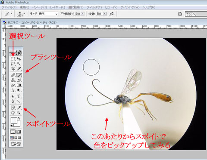Open the レイヤー(L) menu
207x160 pixels.
[57, 7]
